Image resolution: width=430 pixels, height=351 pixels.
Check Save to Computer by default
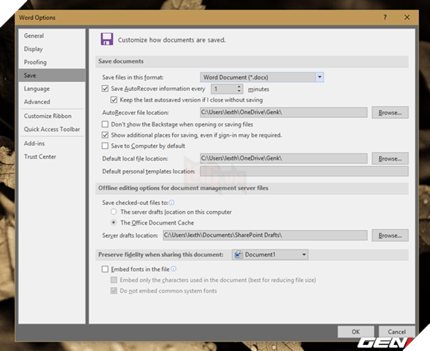click(x=105, y=145)
